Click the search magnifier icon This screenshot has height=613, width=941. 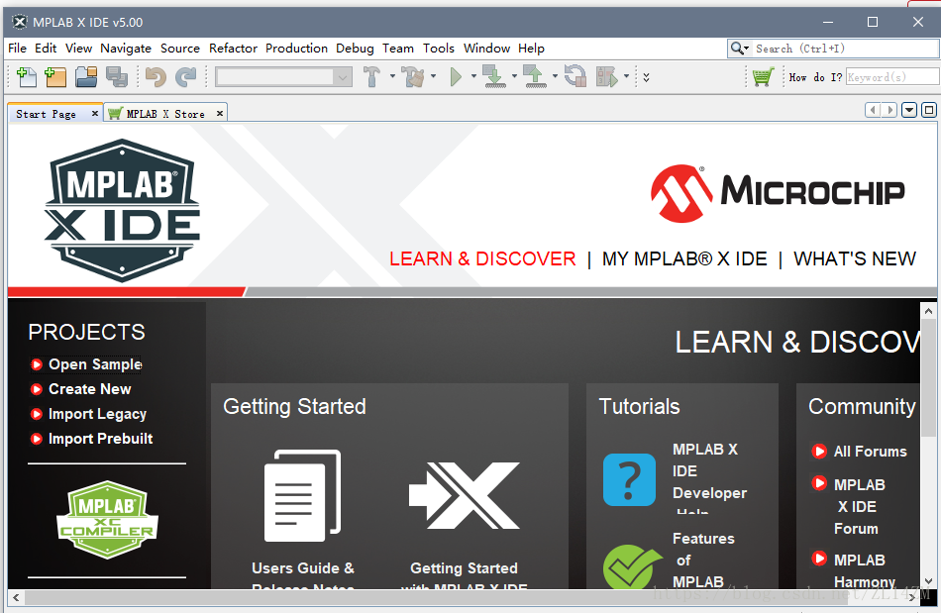pyautogui.click(x=736, y=48)
